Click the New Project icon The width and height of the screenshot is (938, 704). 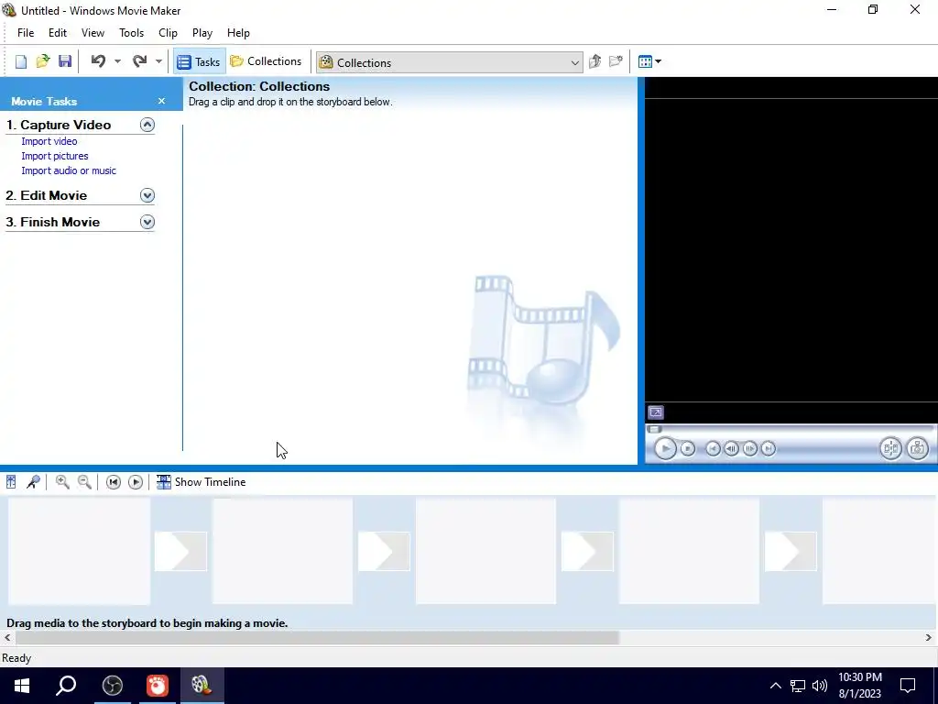tap(21, 61)
